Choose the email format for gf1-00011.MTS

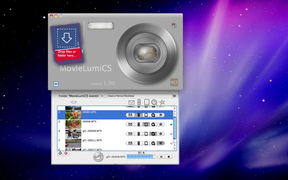[x=130, y=143]
